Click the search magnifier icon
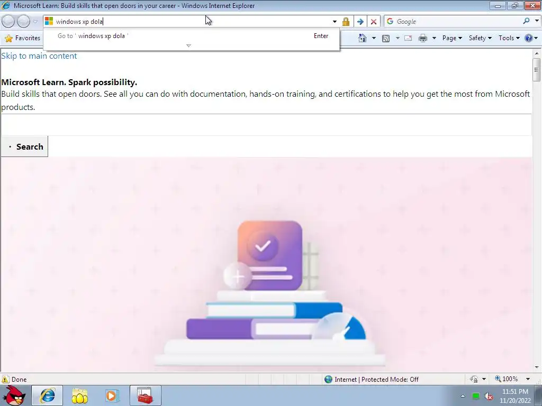 pyautogui.click(x=526, y=21)
